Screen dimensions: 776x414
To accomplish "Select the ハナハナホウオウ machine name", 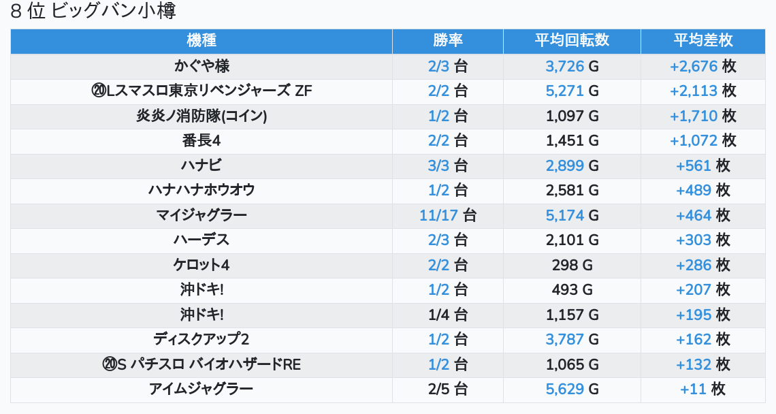I will pos(201,190).
